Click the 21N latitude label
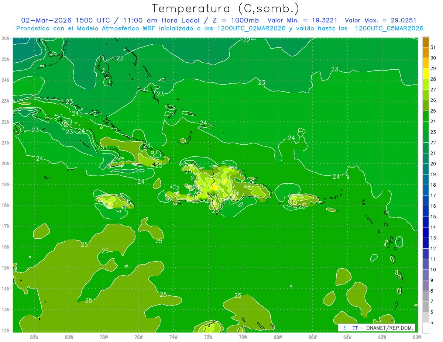Screen dimensions: 443x342 5,142
